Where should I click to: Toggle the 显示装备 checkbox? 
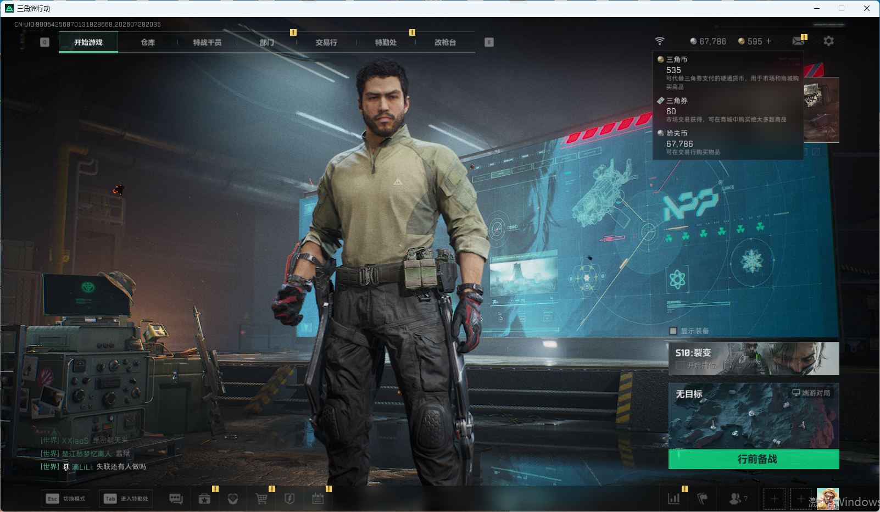(x=673, y=331)
